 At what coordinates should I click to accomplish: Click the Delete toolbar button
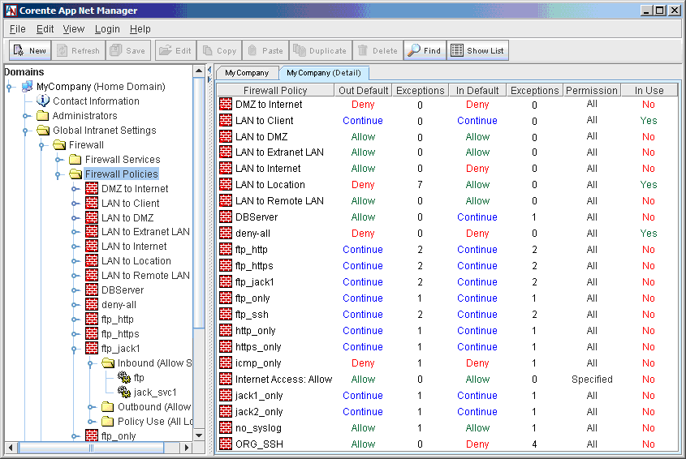tap(378, 51)
